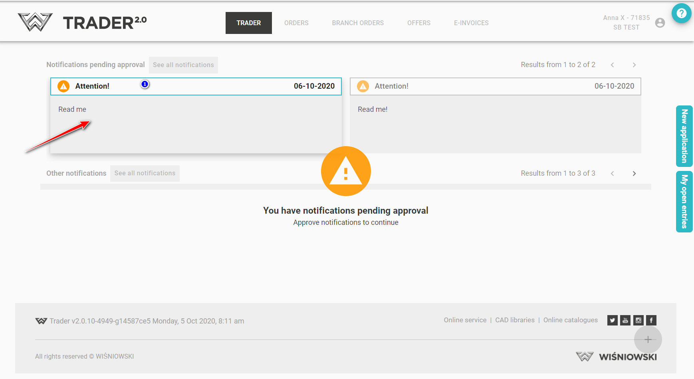Click See all notifications for pending approval
Screen dimensions: 694x379
click(183, 65)
